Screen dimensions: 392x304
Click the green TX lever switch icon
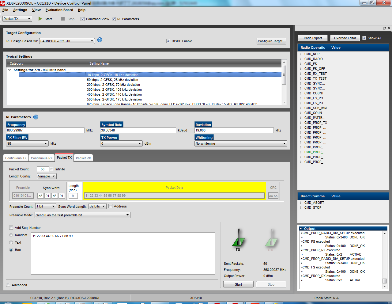pos(239,238)
